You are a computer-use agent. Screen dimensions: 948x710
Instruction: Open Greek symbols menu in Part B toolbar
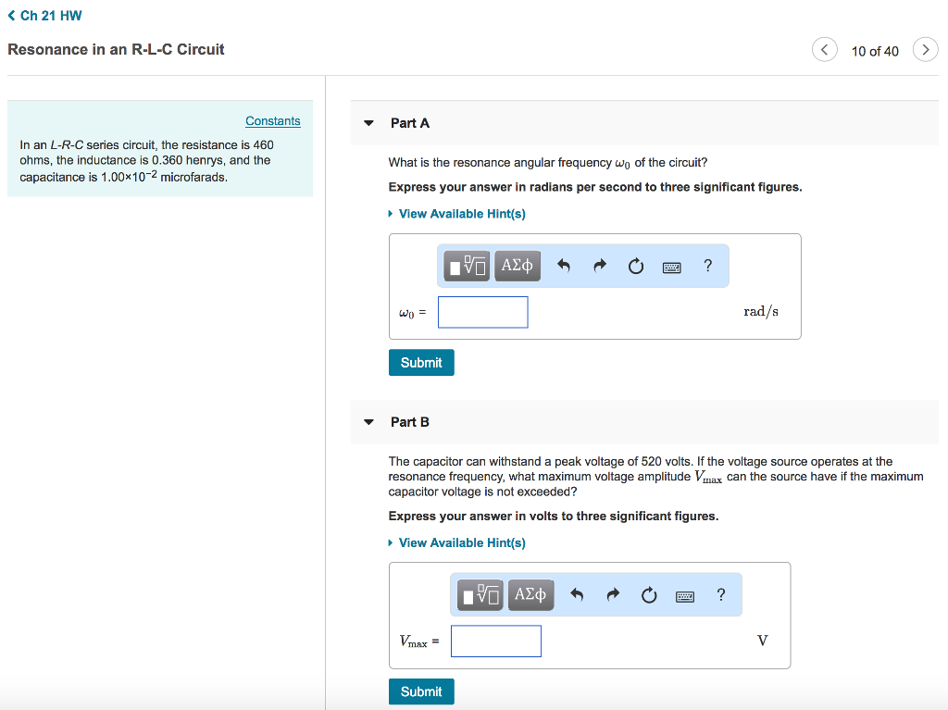530,595
